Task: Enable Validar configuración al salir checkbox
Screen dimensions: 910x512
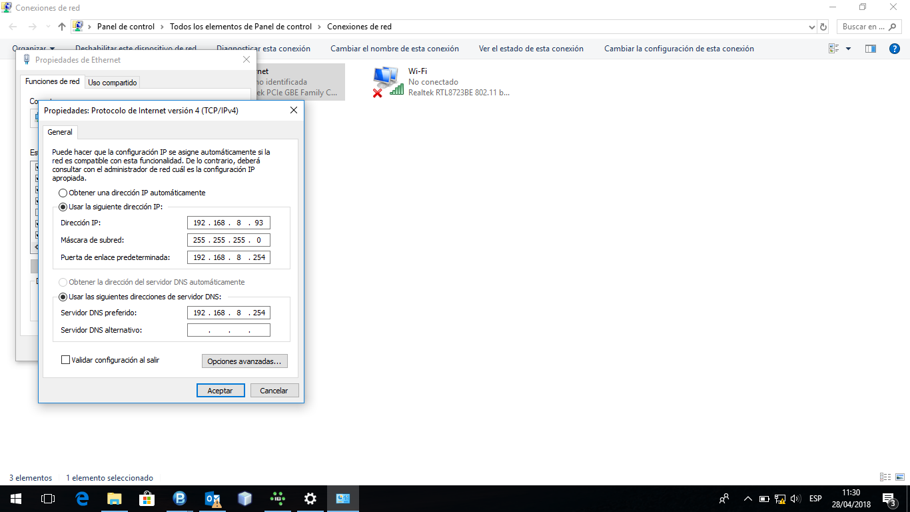Action: click(65, 360)
